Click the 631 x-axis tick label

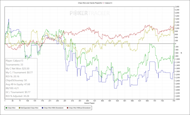[x=140, y=101]
